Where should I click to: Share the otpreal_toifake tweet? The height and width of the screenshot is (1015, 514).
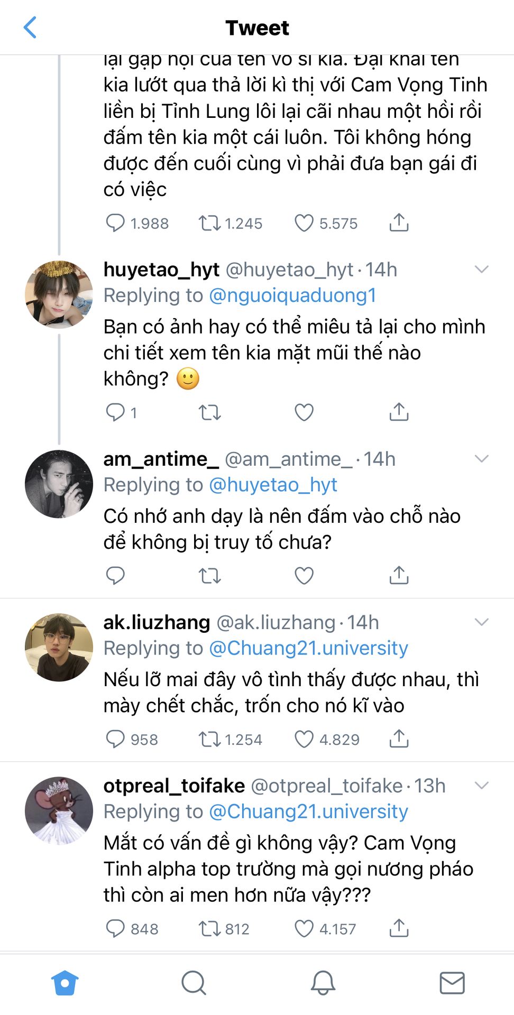coord(399,928)
